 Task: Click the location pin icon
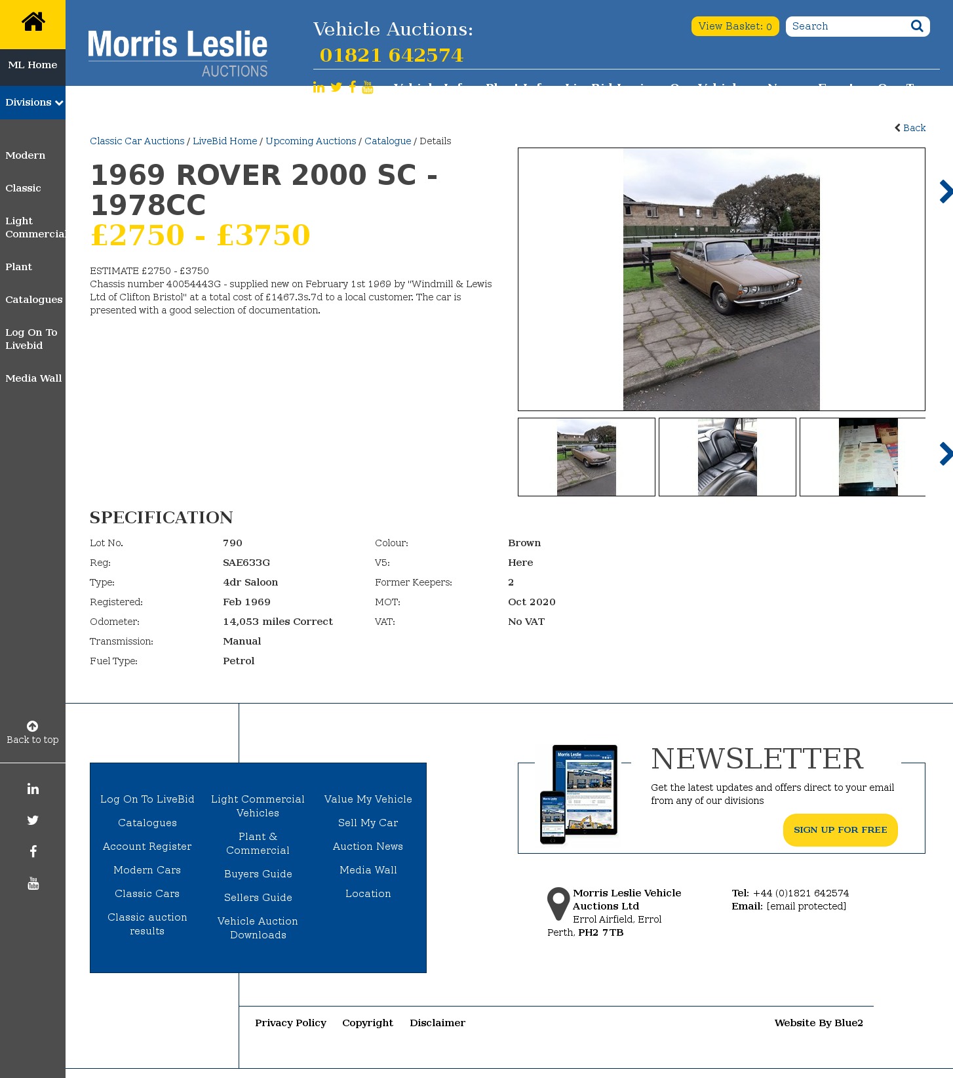(x=558, y=904)
